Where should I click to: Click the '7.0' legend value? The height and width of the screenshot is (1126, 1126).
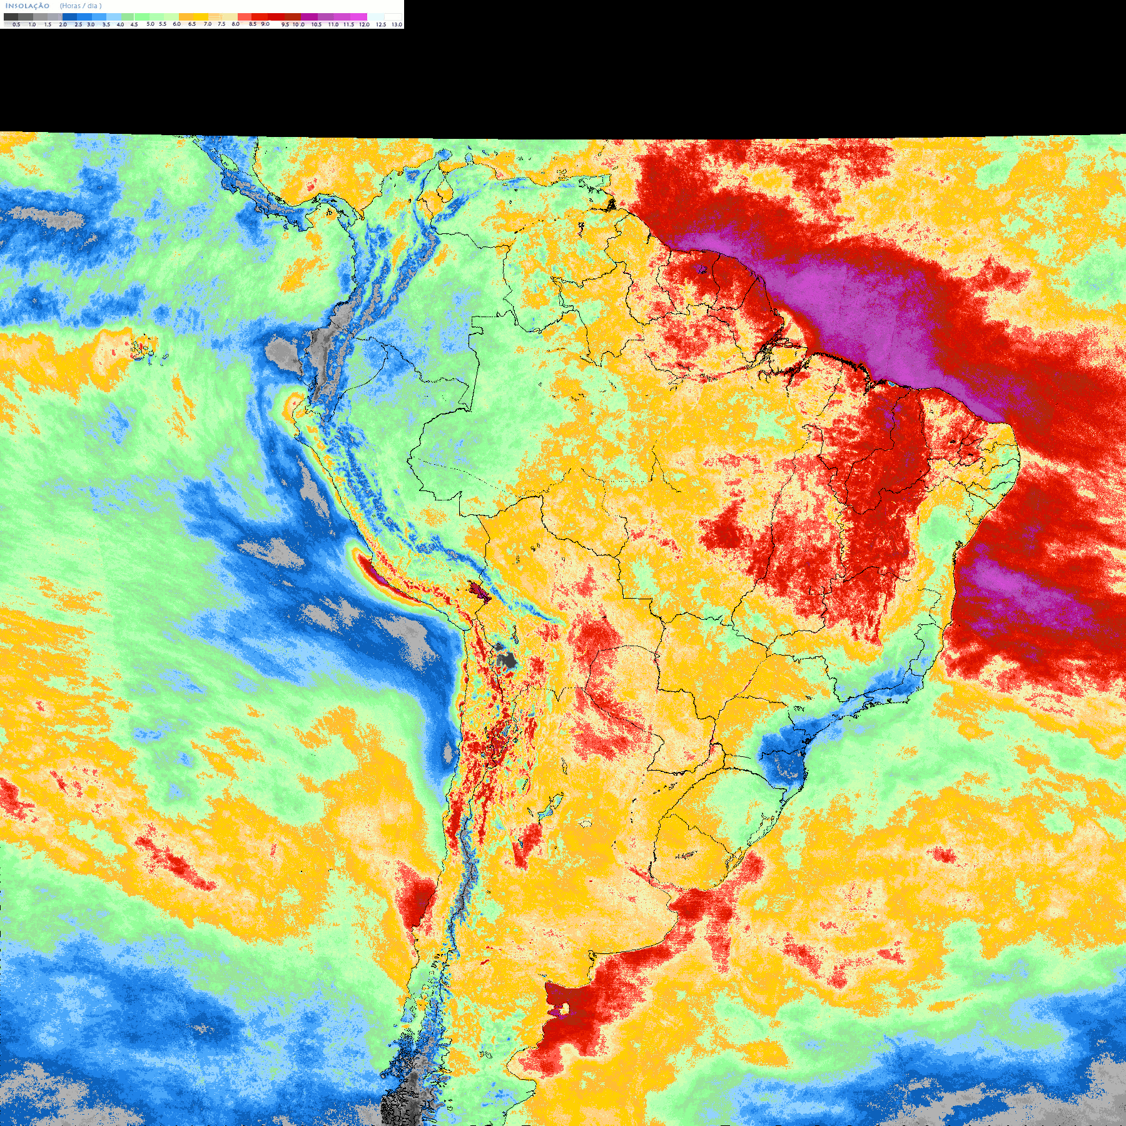click(208, 24)
